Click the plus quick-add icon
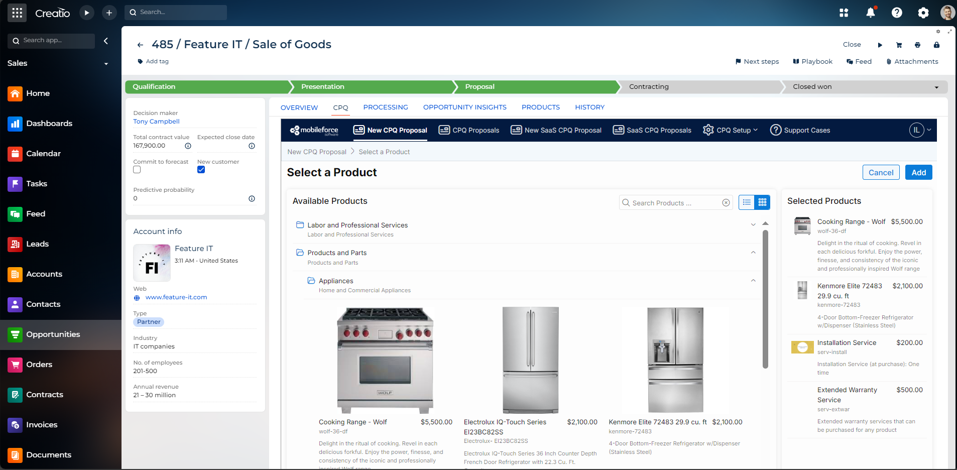Viewport: 957px width, 470px height. [x=109, y=13]
